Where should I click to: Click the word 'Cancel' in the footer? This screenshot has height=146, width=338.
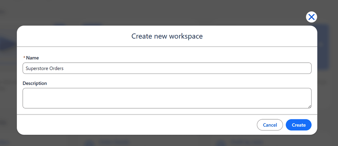point(270,125)
